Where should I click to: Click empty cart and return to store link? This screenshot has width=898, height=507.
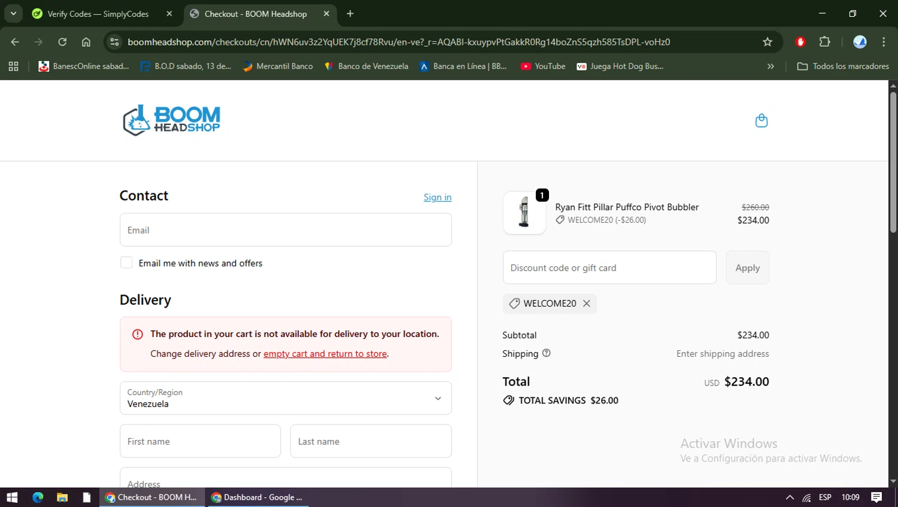[325, 354]
